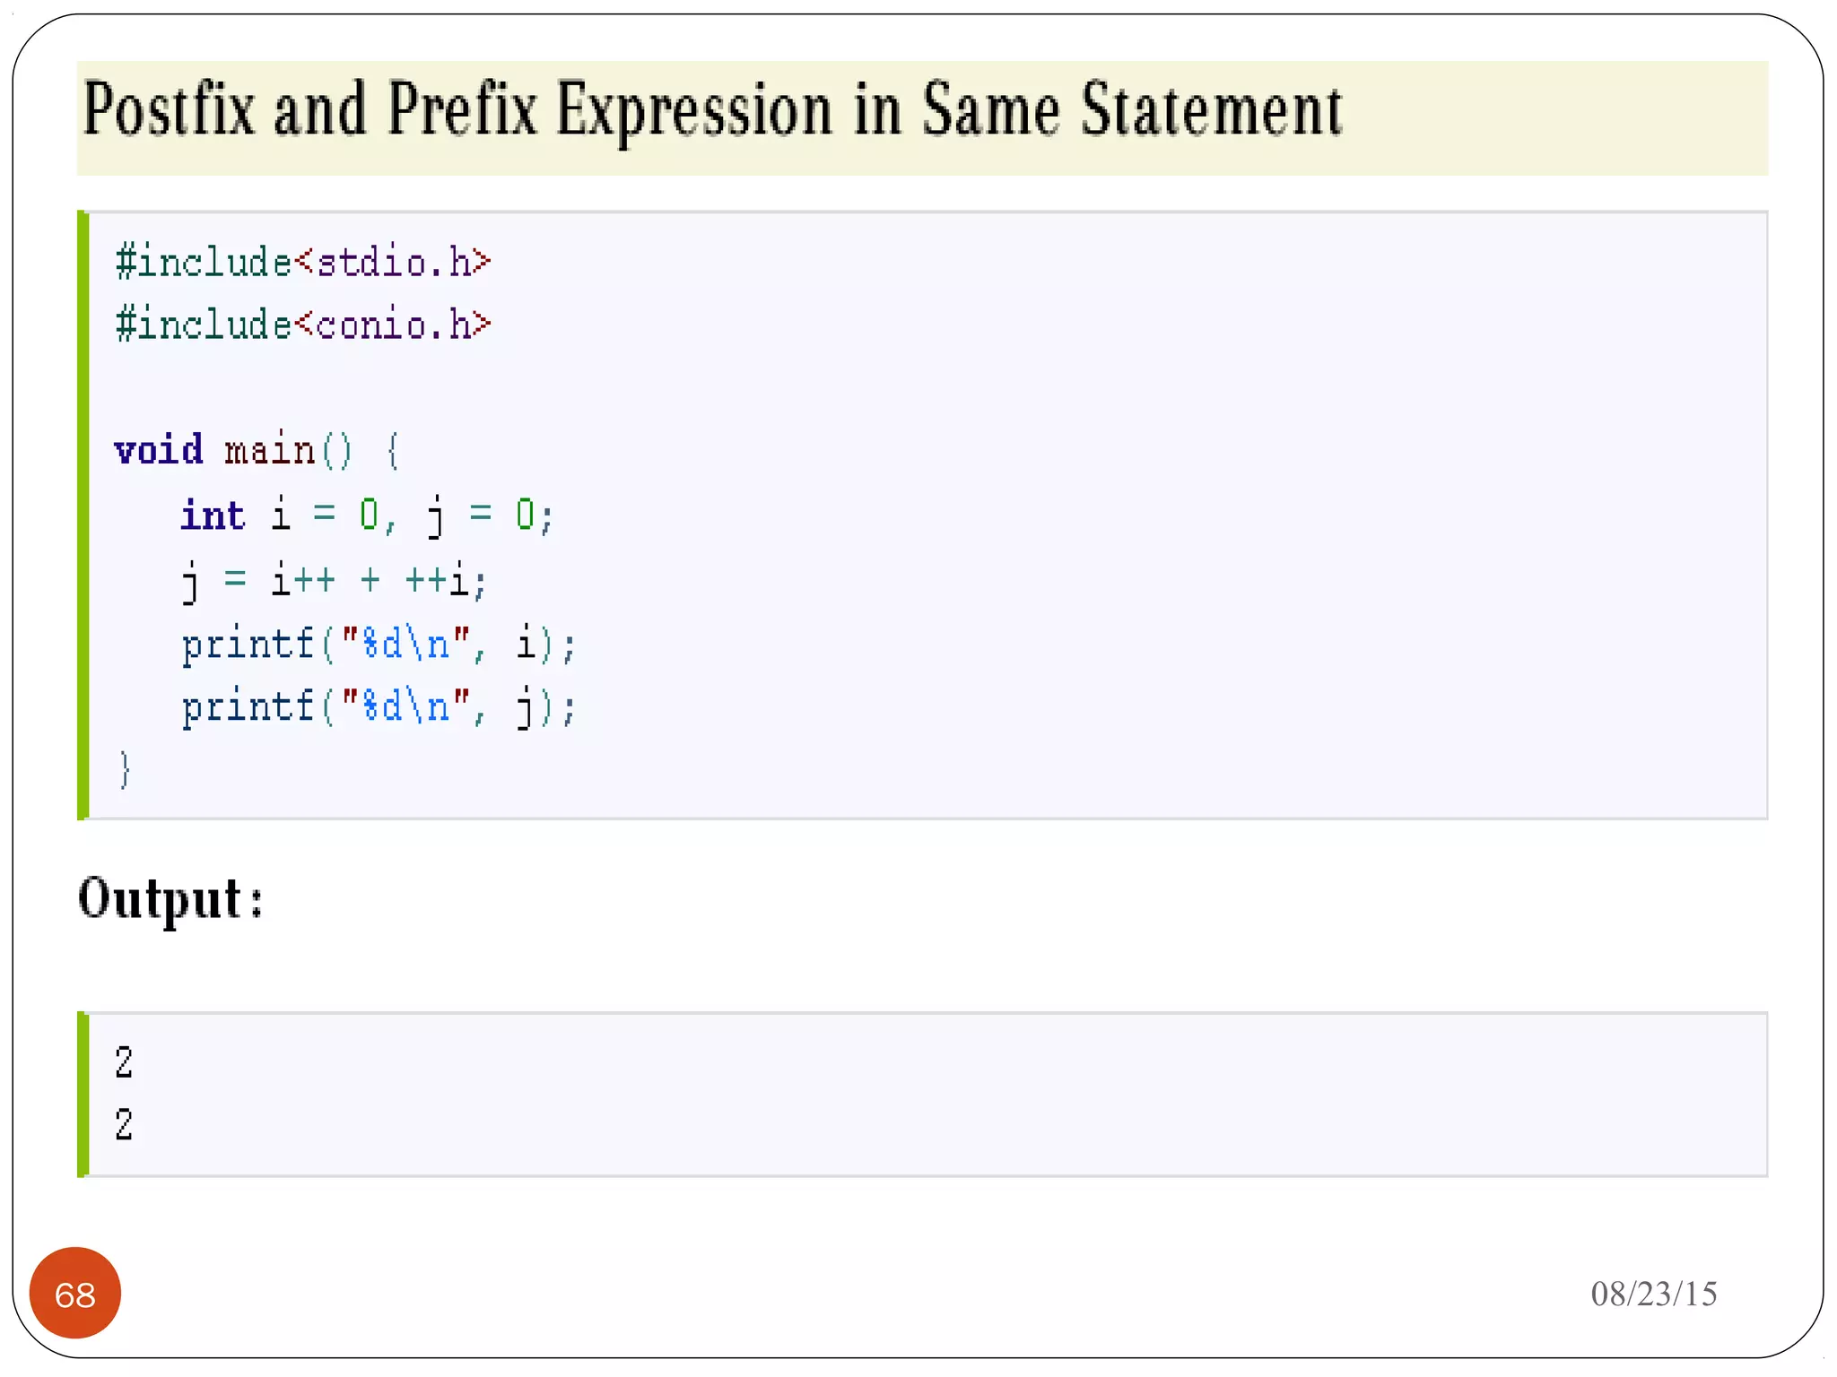The height and width of the screenshot is (1377, 1837).
Task: Click the 'main' function name
Action: tap(269, 450)
